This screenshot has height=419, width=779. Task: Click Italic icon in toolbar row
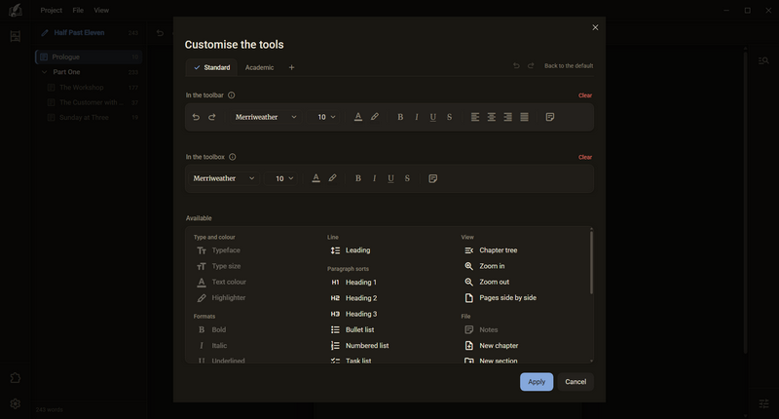[x=417, y=117]
